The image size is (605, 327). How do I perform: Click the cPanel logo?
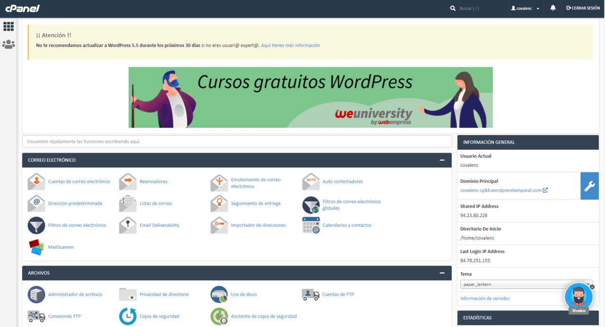point(22,8)
